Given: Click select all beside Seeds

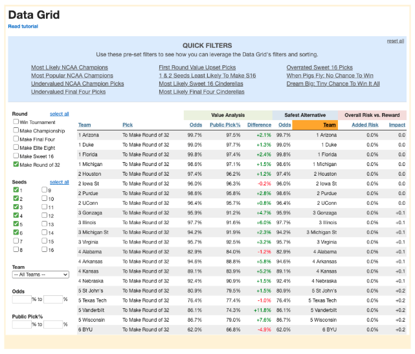Looking at the screenshot, I should pos(59,182).
